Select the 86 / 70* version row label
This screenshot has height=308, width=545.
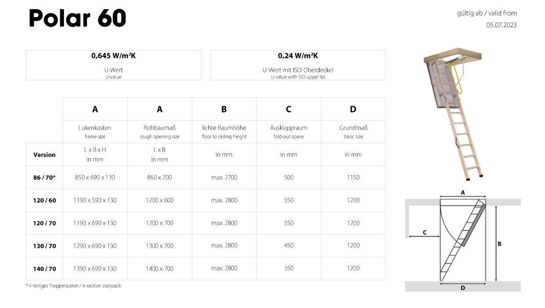click(44, 178)
